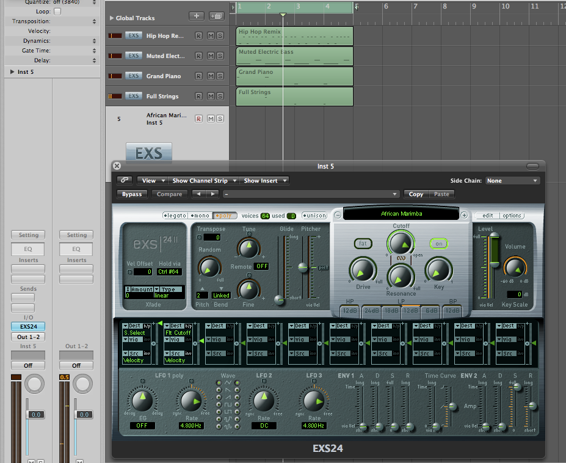Click the Compare button
Screen dimensions: 566x463
point(169,194)
